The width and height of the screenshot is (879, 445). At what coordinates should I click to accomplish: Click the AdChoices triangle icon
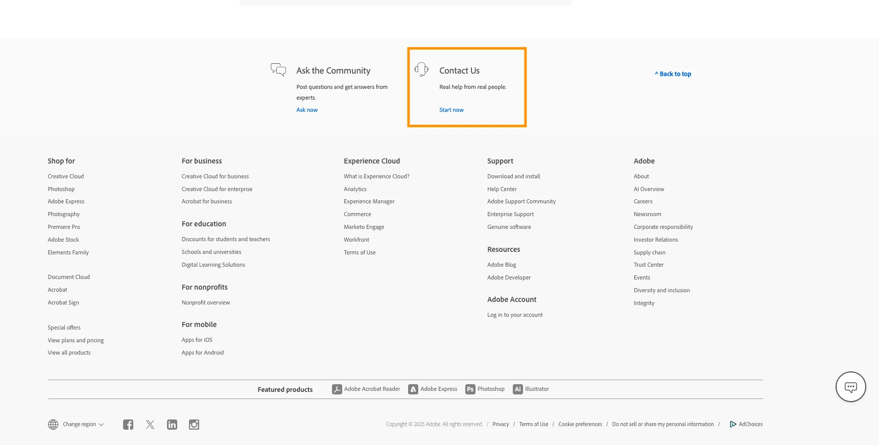coord(733,424)
